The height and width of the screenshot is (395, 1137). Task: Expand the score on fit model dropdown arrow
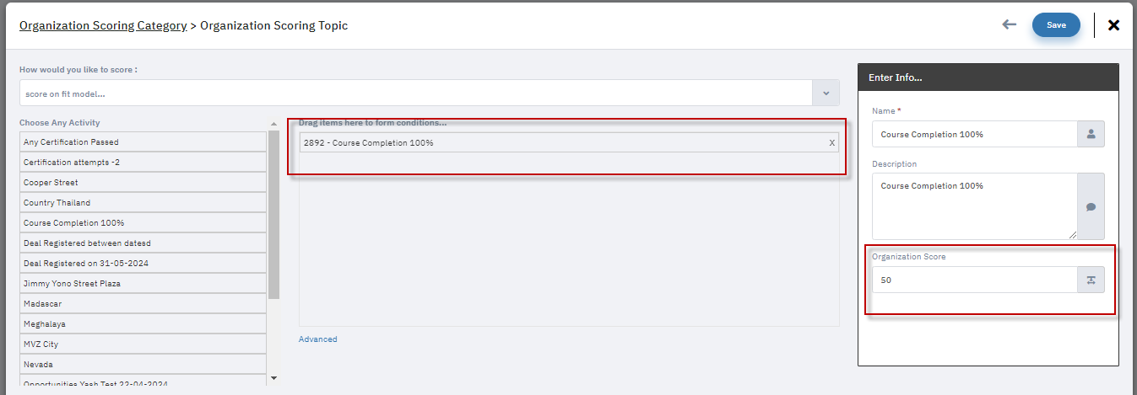[826, 93]
